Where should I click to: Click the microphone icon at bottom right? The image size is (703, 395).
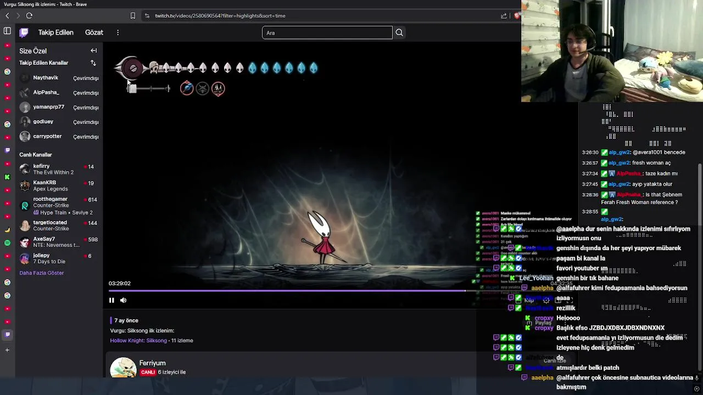point(696,378)
